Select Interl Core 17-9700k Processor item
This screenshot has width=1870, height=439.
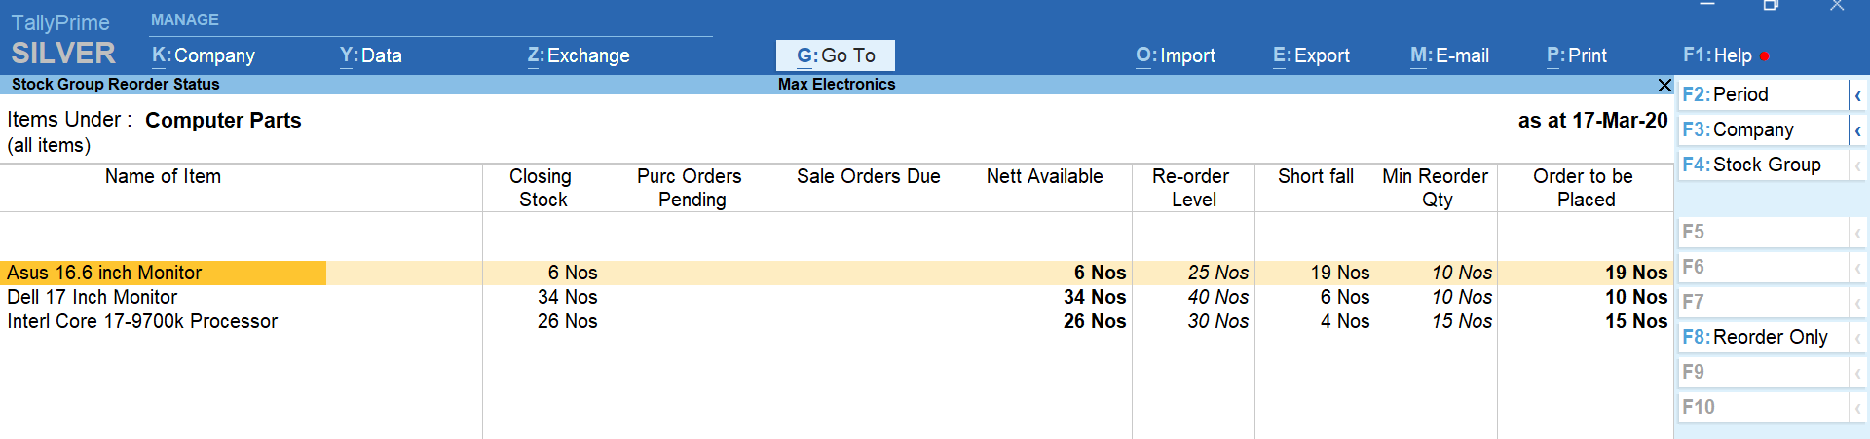click(x=142, y=321)
